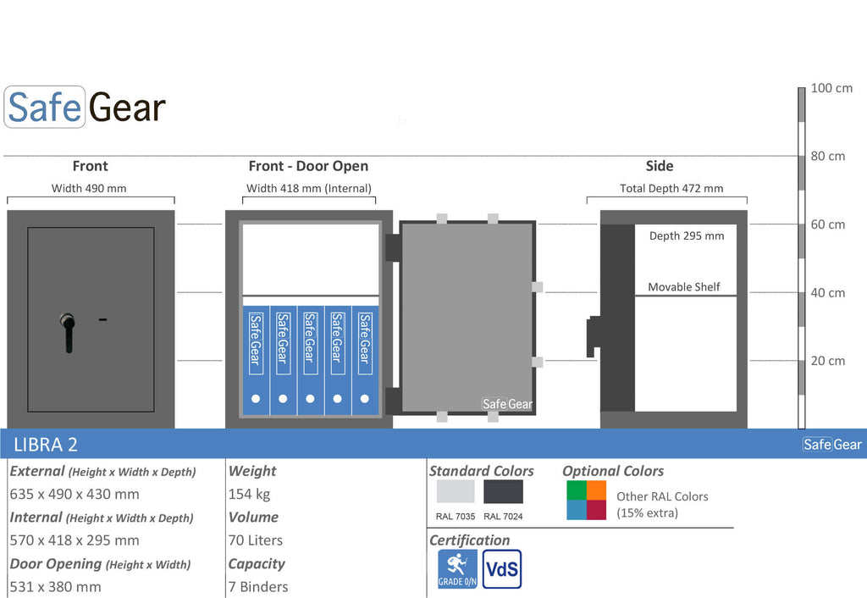Viewport: 867px width, 598px height.
Task: Select the RAL 7024 dark grey swatch
Action: [x=503, y=491]
